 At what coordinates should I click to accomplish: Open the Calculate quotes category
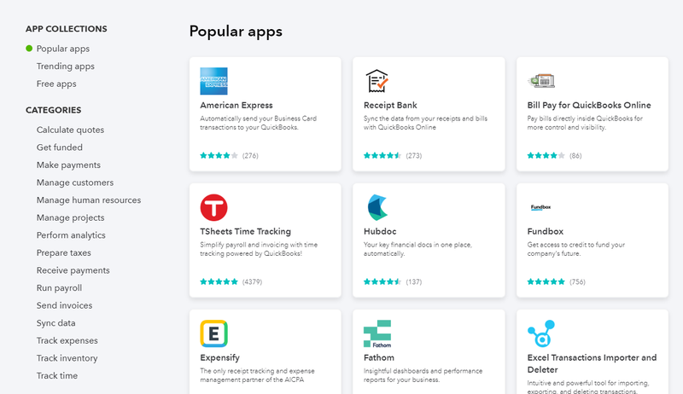pos(70,130)
